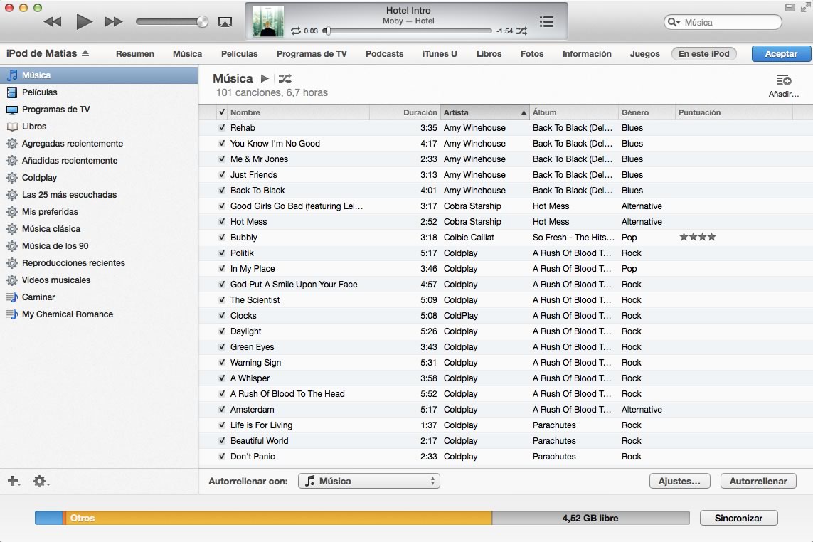This screenshot has height=542, width=813.
Task: Open the AirPlay output icon
Action: coord(225,22)
